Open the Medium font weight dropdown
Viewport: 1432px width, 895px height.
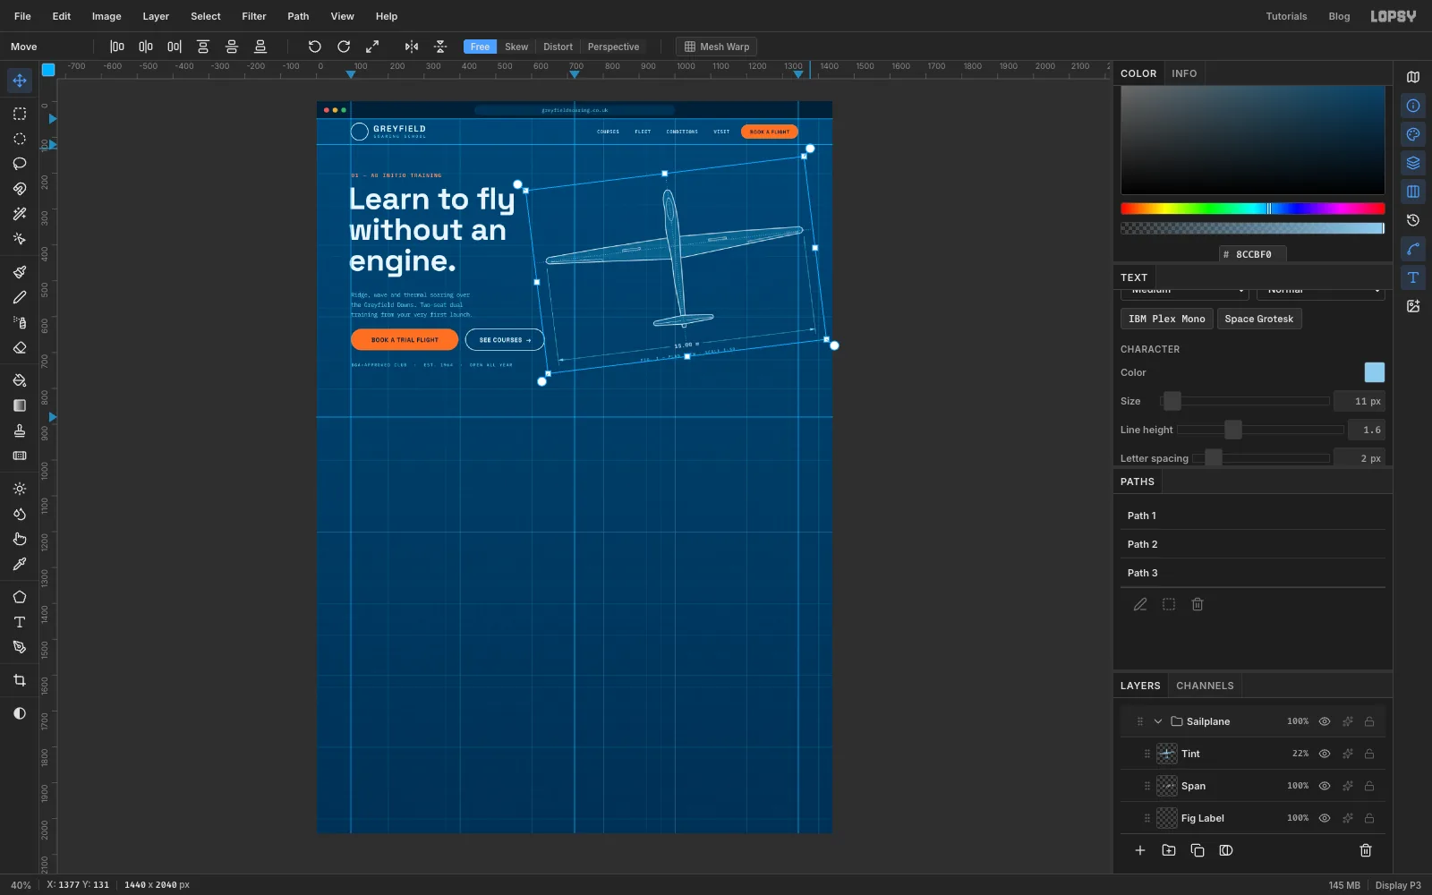click(x=1184, y=293)
